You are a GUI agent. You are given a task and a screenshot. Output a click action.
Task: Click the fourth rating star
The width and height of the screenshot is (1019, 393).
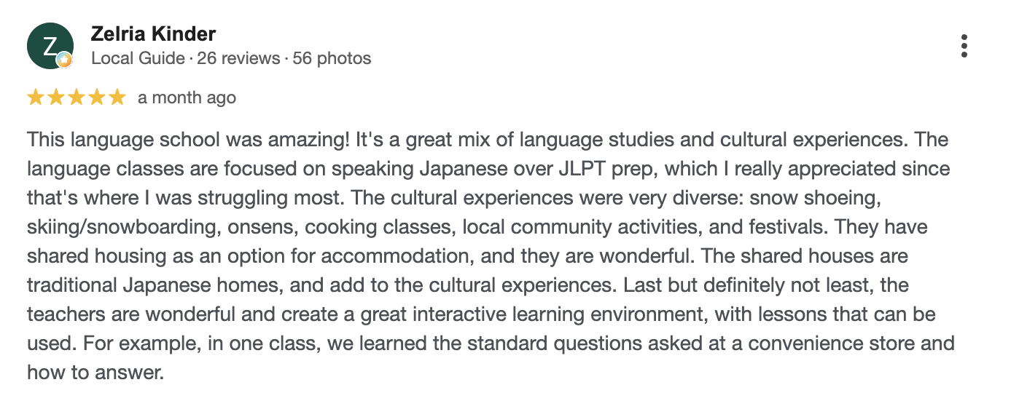click(97, 98)
